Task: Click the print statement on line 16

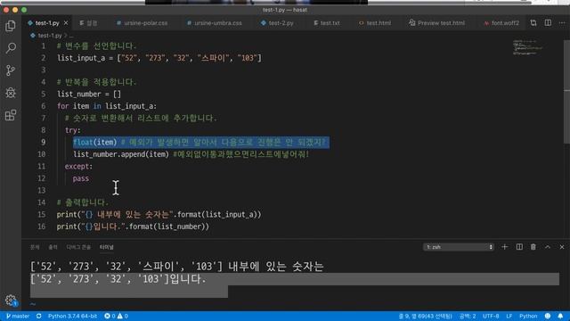Action: (x=133, y=226)
